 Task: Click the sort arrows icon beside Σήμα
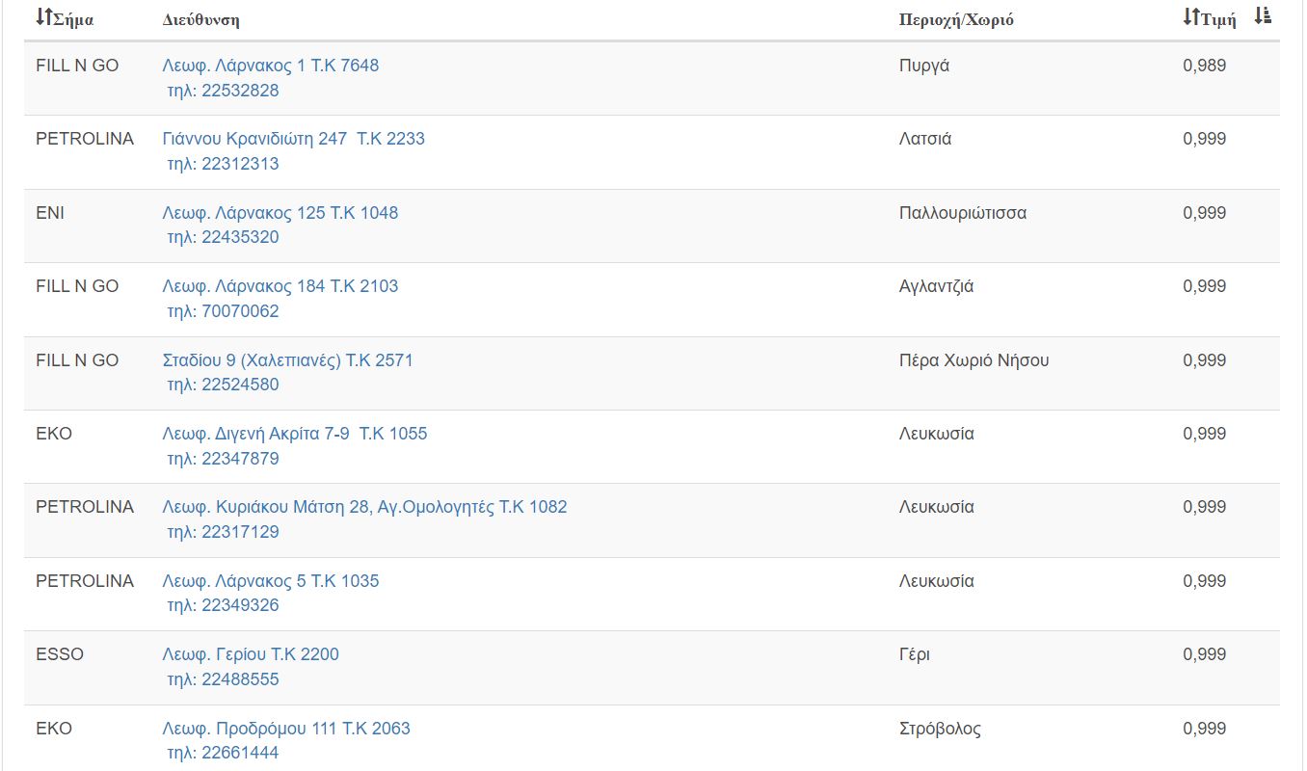pyautogui.click(x=44, y=17)
